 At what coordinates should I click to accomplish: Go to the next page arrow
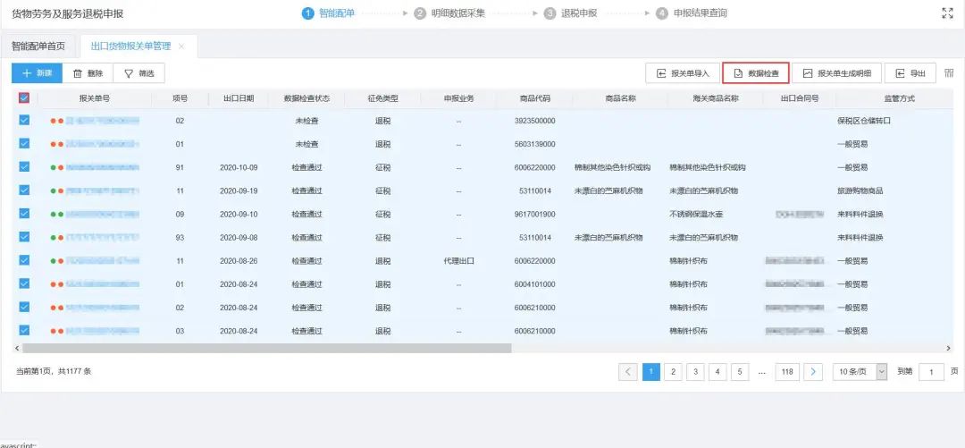pos(814,372)
